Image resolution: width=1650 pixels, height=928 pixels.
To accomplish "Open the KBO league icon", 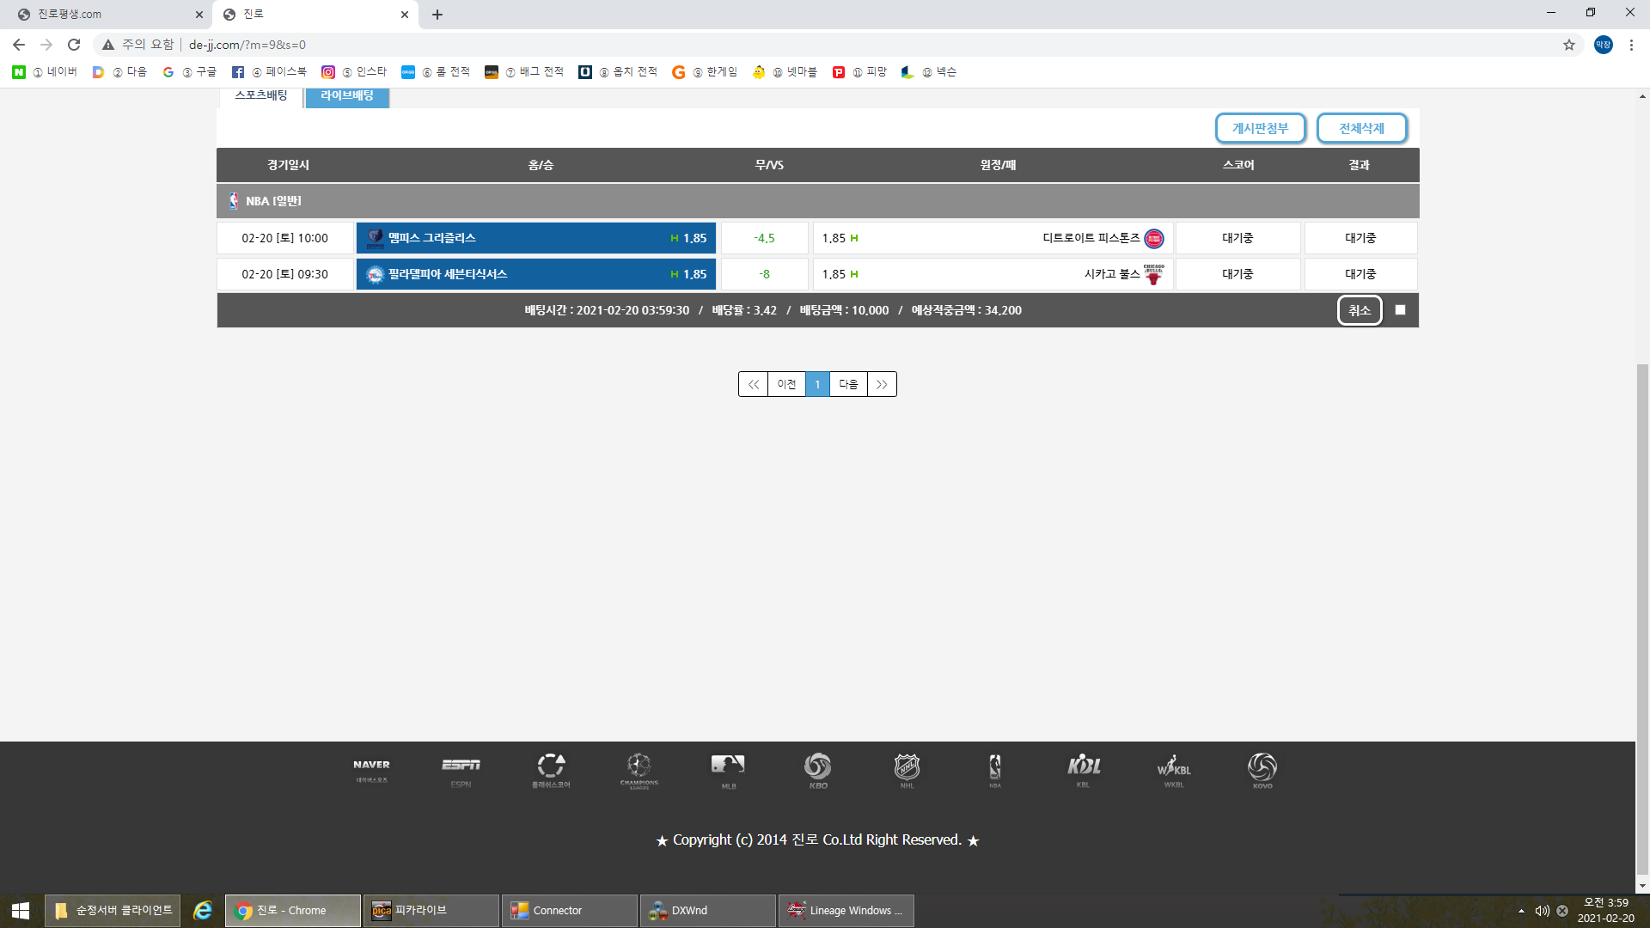I will click(817, 769).
